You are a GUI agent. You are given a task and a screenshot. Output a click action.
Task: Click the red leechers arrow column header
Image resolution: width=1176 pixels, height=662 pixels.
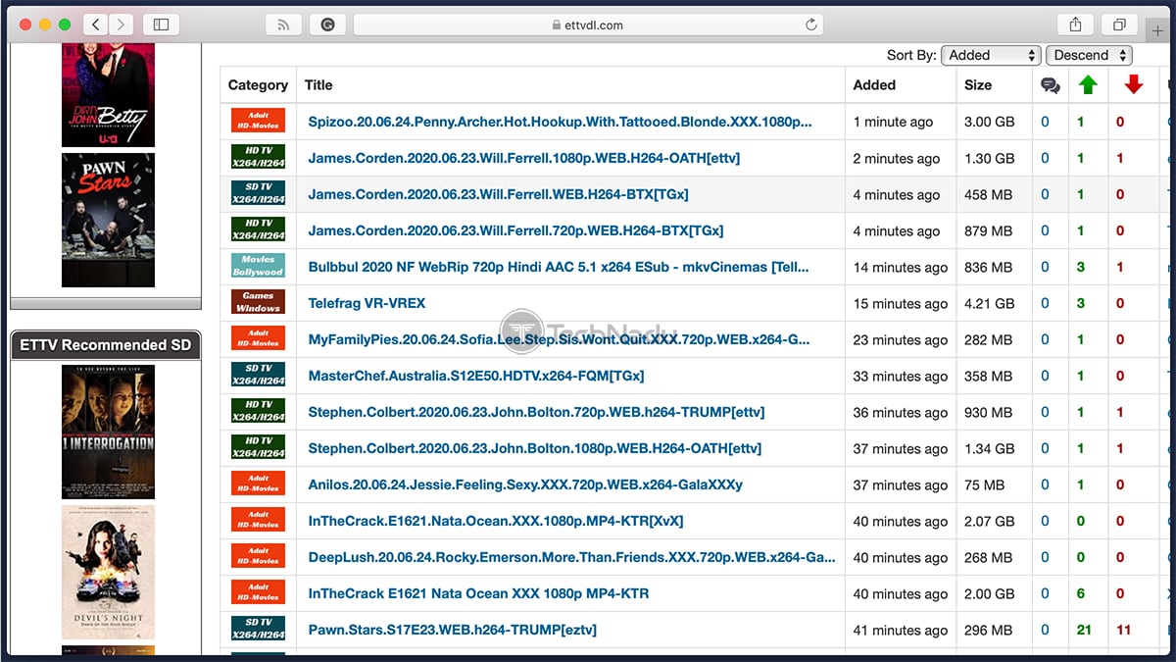click(1134, 85)
